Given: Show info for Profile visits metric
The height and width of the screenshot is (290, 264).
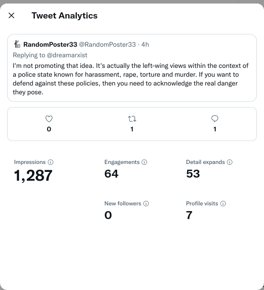Looking at the screenshot, I should tap(223, 204).
